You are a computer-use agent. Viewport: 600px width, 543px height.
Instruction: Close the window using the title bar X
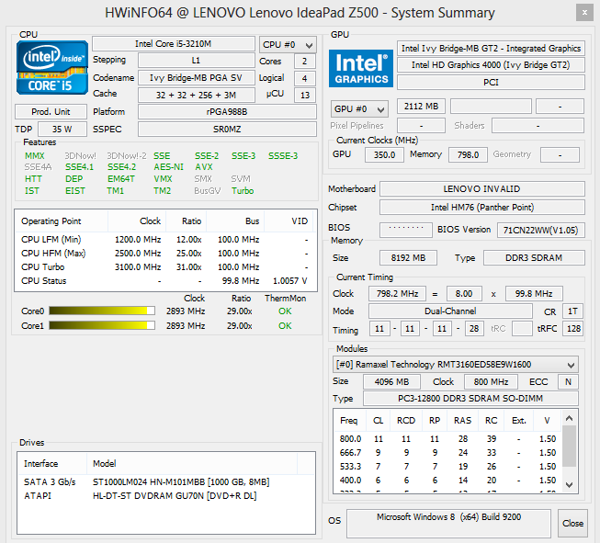coord(583,12)
